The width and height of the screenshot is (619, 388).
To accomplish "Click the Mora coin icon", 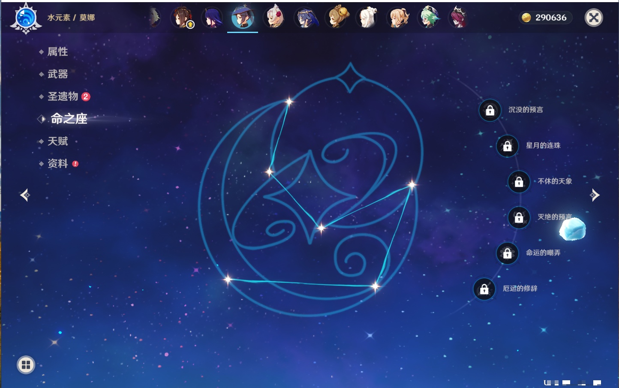I will click(526, 18).
